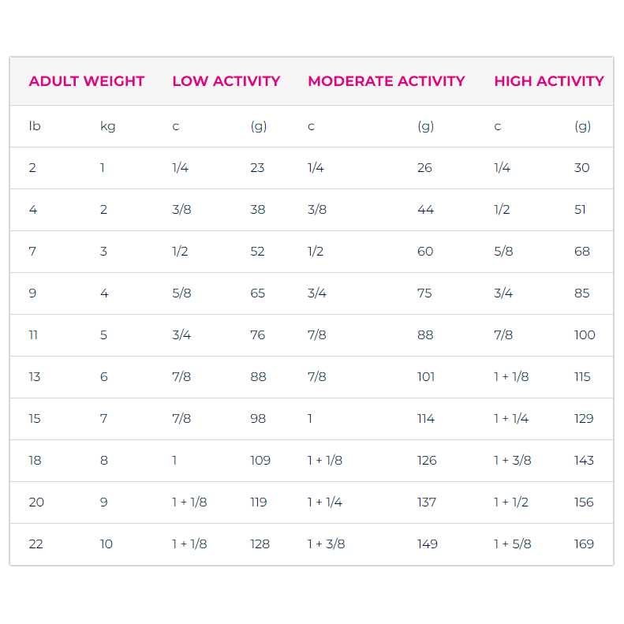Click the 1 + 3/8 moderate activity cell
Viewport: 624px width, 624px height.
(326, 544)
